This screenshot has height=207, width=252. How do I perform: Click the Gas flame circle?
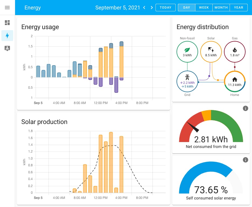click(x=235, y=52)
